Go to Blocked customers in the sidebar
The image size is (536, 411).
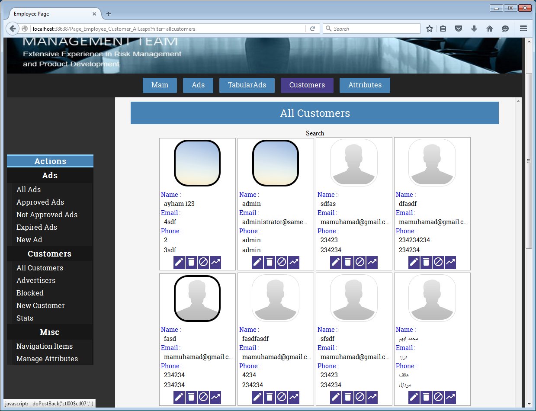click(x=30, y=293)
